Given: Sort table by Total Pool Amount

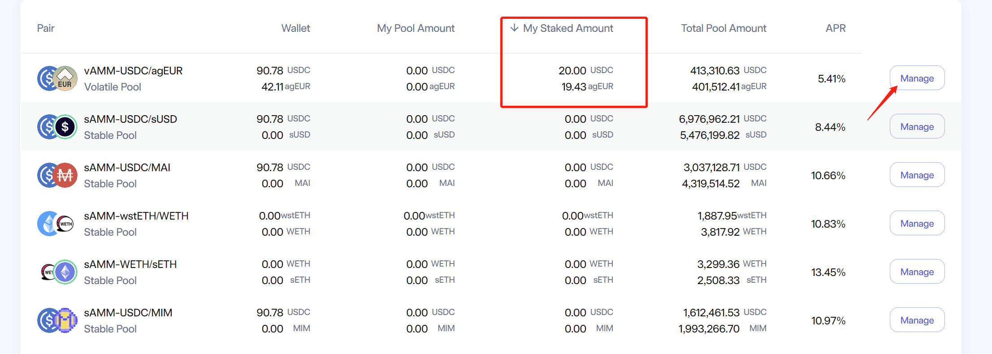Looking at the screenshot, I should pos(723,28).
